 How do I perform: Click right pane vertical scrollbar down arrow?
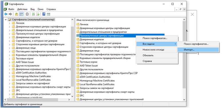click(x=184, y=100)
